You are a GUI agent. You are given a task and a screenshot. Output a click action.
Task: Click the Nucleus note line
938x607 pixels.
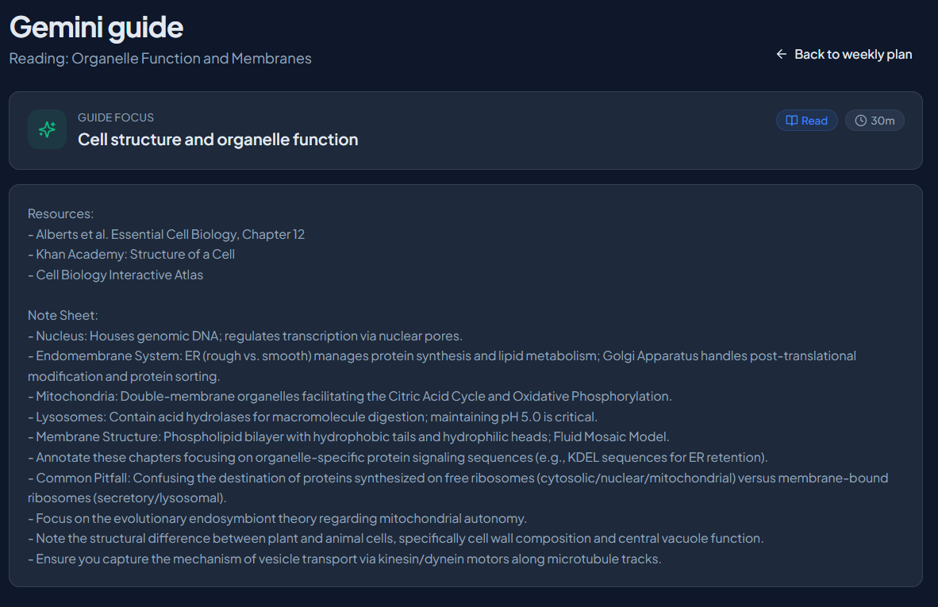pyautogui.click(x=245, y=336)
